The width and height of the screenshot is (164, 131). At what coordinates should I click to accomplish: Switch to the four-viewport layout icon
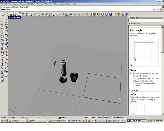[67, 14]
